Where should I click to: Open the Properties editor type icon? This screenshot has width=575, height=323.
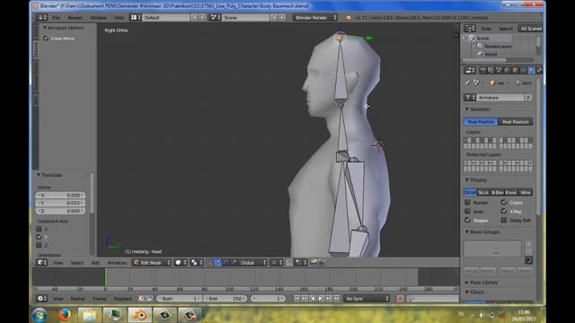(x=469, y=70)
